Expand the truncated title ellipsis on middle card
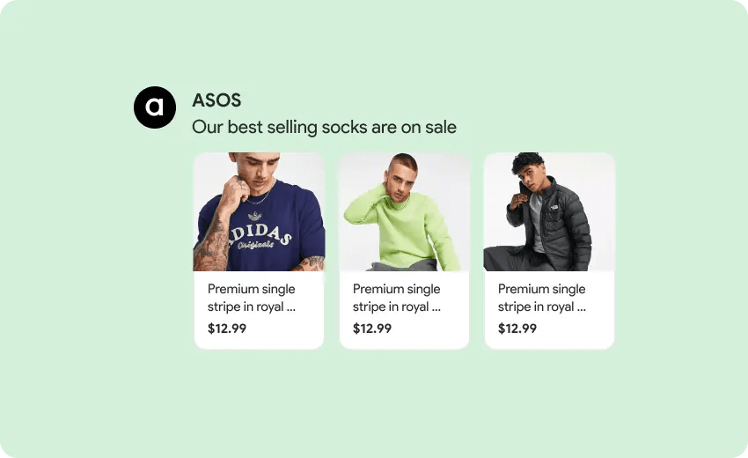The height and width of the screenshot is (458, 748). click(436, 308)
